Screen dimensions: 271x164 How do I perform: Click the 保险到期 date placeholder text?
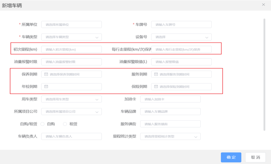click(x=175, y=87)
